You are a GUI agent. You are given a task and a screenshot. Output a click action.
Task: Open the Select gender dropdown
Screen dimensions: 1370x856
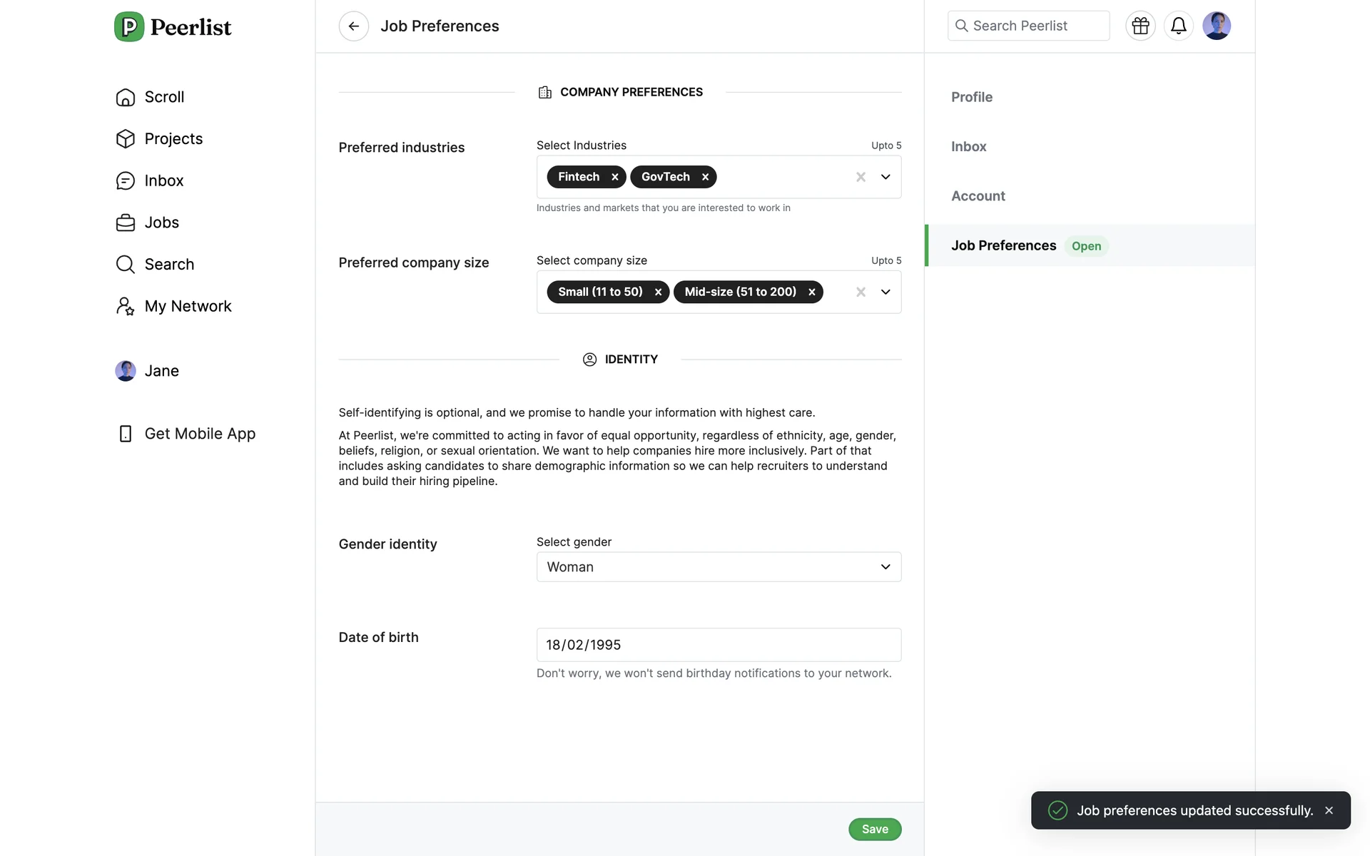(x=718, y=567)
